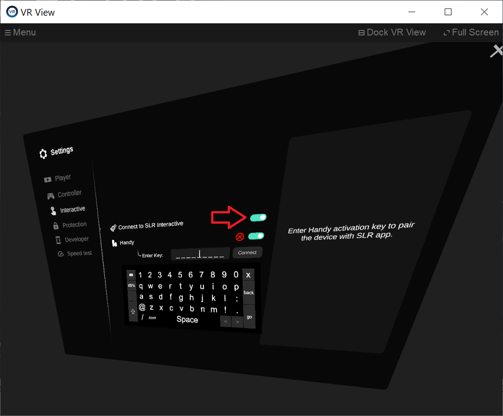Tap the number 0 key
This screenshot has width=503, height=416.
pos(236,274)
